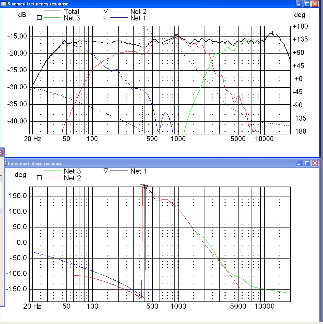The image size is (323, 324).
Task: Click the green Net 3 line sample in frequency legend
Action: click(x=52, y=18)
